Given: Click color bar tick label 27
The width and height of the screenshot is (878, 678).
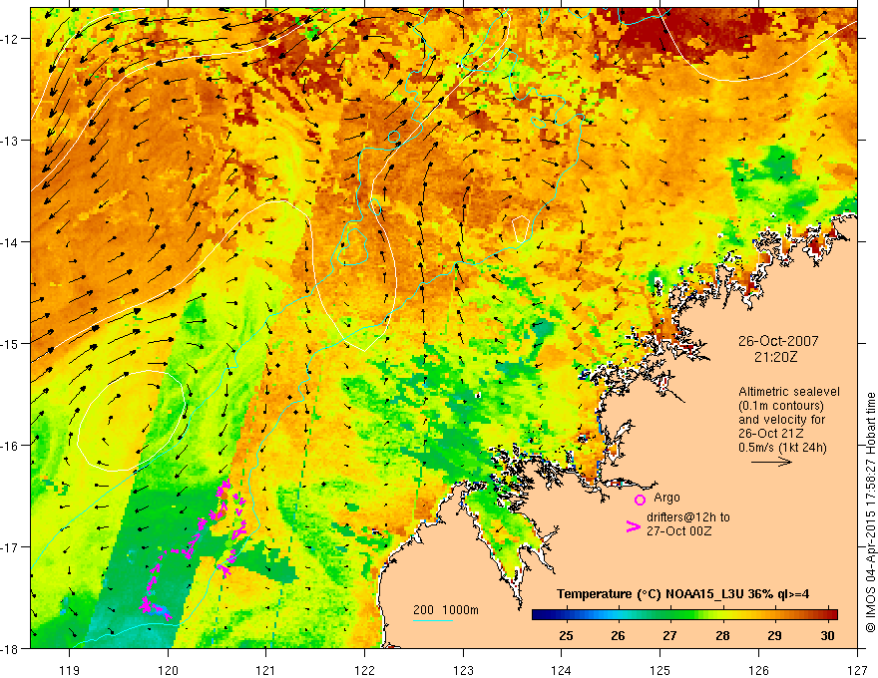Looking at the screenshot, I should coord(669,635).
